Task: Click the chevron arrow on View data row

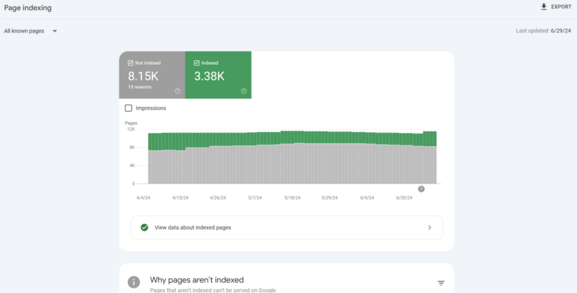Action: pos(429,228)
